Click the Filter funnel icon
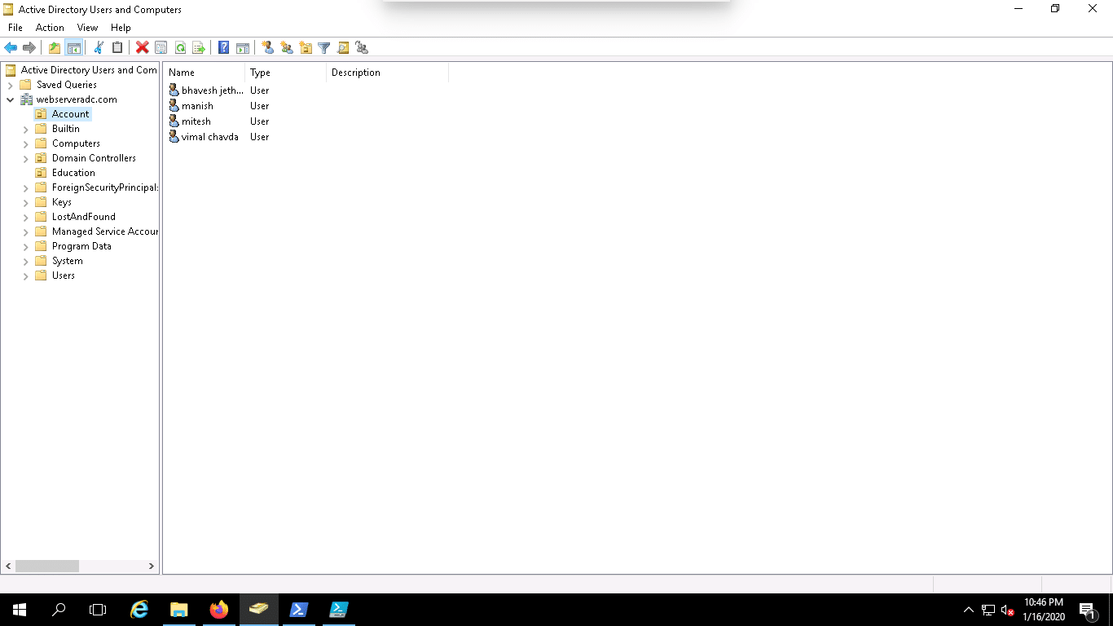The image size is (1113, 626). [x=323, y=48]
